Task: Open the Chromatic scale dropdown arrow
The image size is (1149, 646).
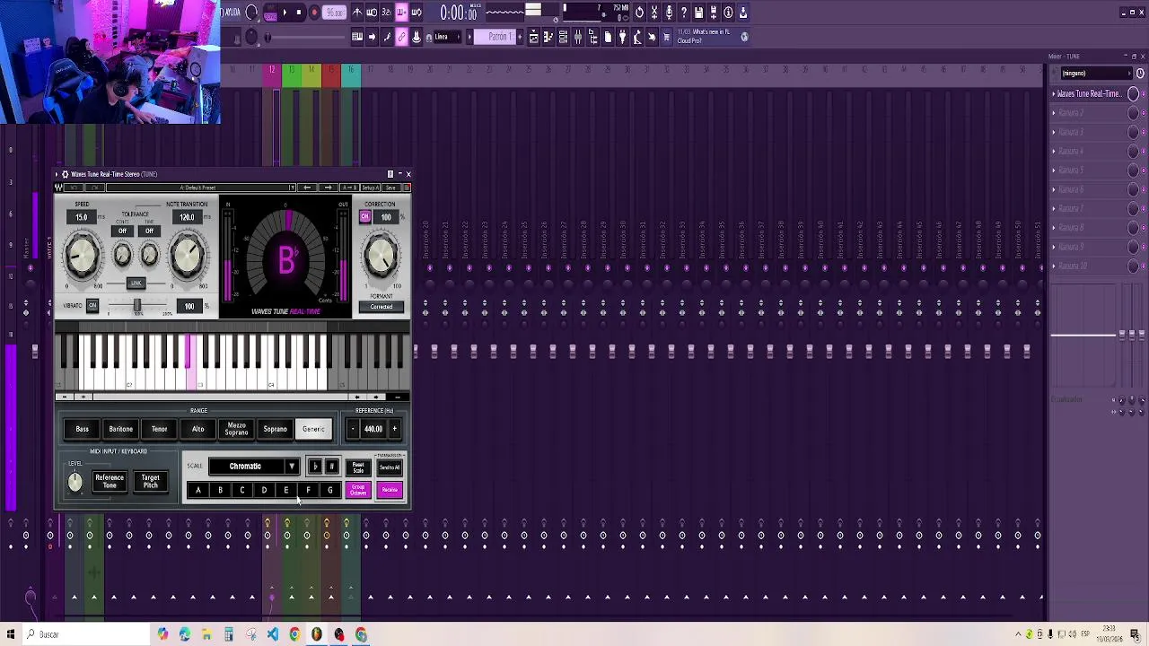Action: [291, 467]
